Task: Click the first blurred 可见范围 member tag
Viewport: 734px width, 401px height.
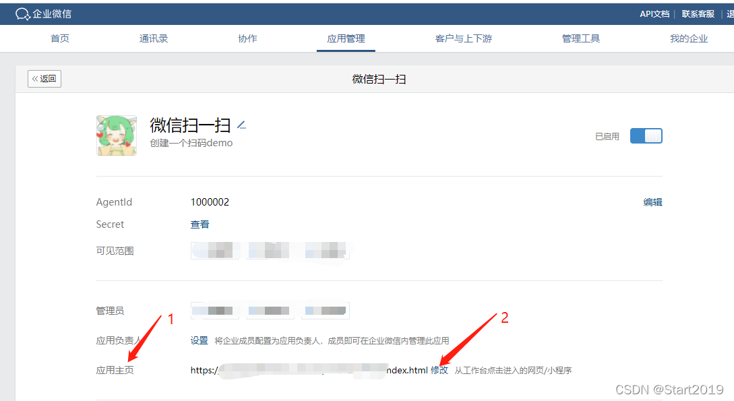Action: tap(215, 250)
